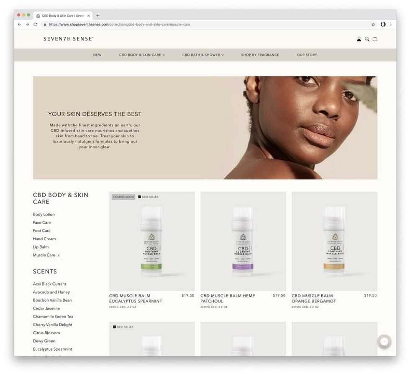This screenshot has height=374, width=410.
Task: Open the chat widget bubble
Action: click(384, 341)
